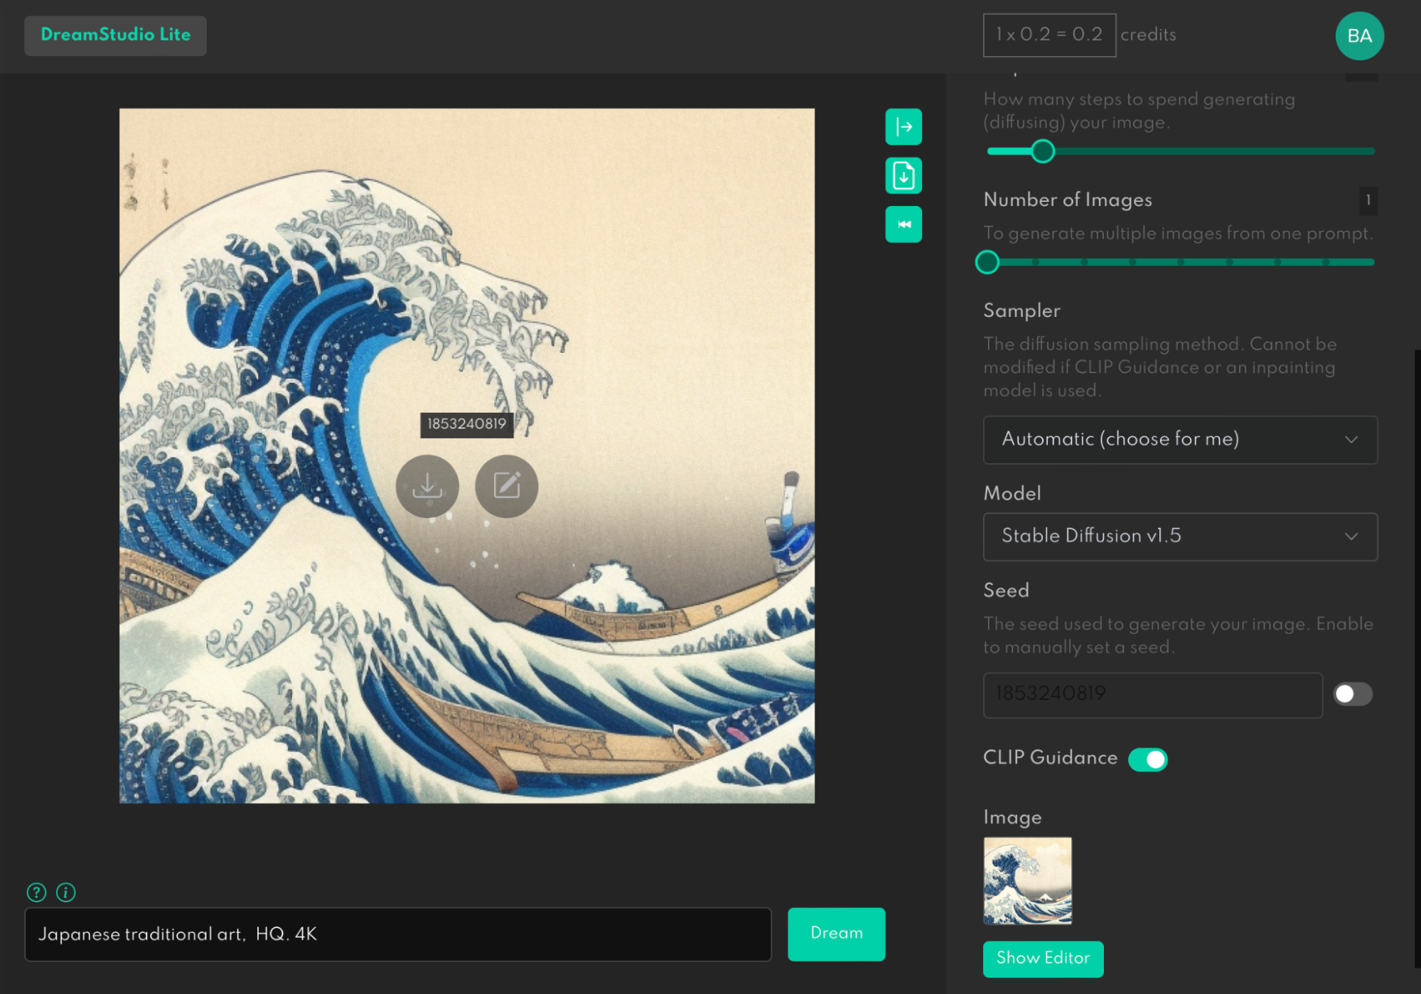
Task: Click the credits cost box
Action: (x=1049, y=35)
